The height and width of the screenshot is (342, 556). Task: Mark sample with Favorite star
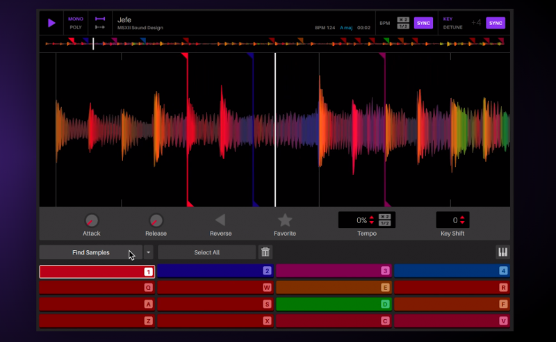point(285,220)
